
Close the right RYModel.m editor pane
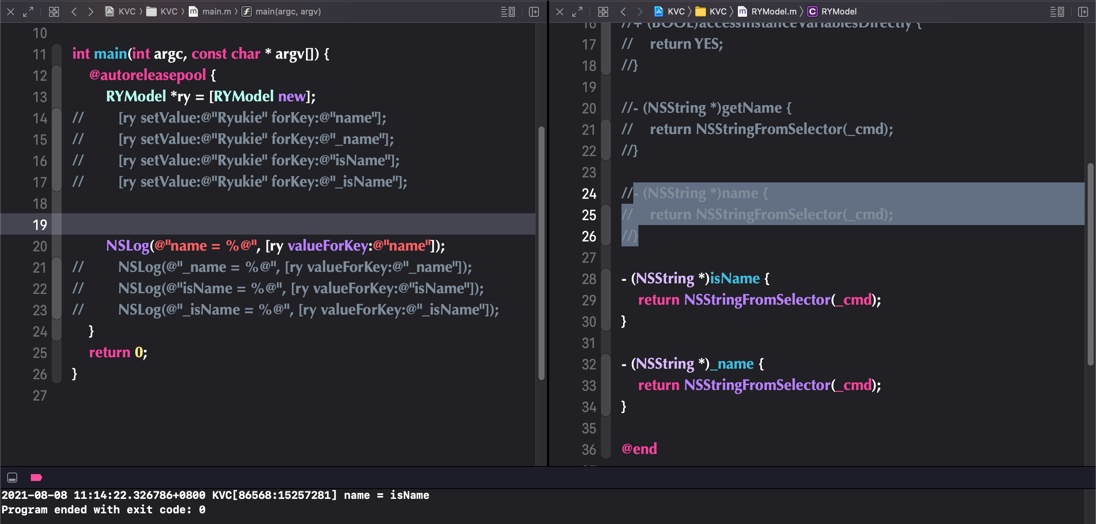pos(560,12)
